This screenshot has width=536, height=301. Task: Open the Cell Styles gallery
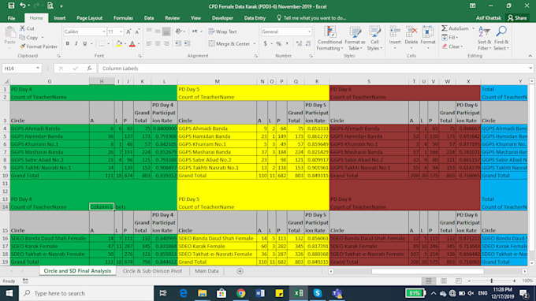tap(374, 39)
